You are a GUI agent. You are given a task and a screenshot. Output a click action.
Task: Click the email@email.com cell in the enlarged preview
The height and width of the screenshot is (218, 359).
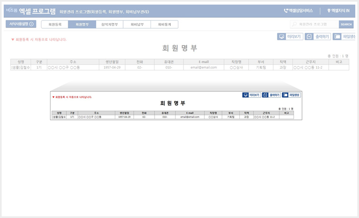tap(190, 117)
